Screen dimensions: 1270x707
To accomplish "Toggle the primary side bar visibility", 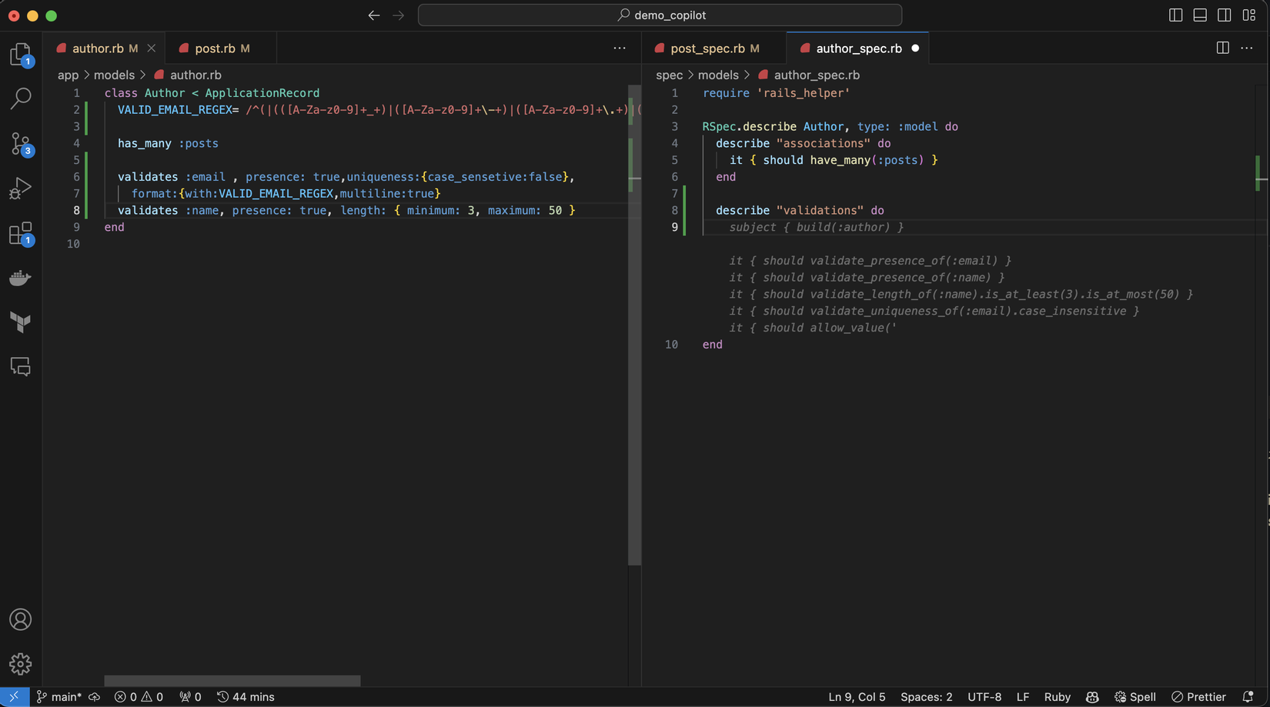I will pyautogui.click(x=1175, y=15).
